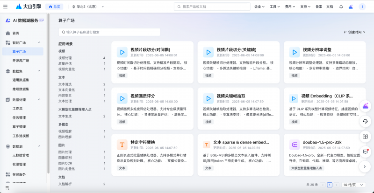The width and height of the screenshot is (374, 193).
Task: Click the doubao-1.5-pro-32k model icon
Action: pos(295,145)
